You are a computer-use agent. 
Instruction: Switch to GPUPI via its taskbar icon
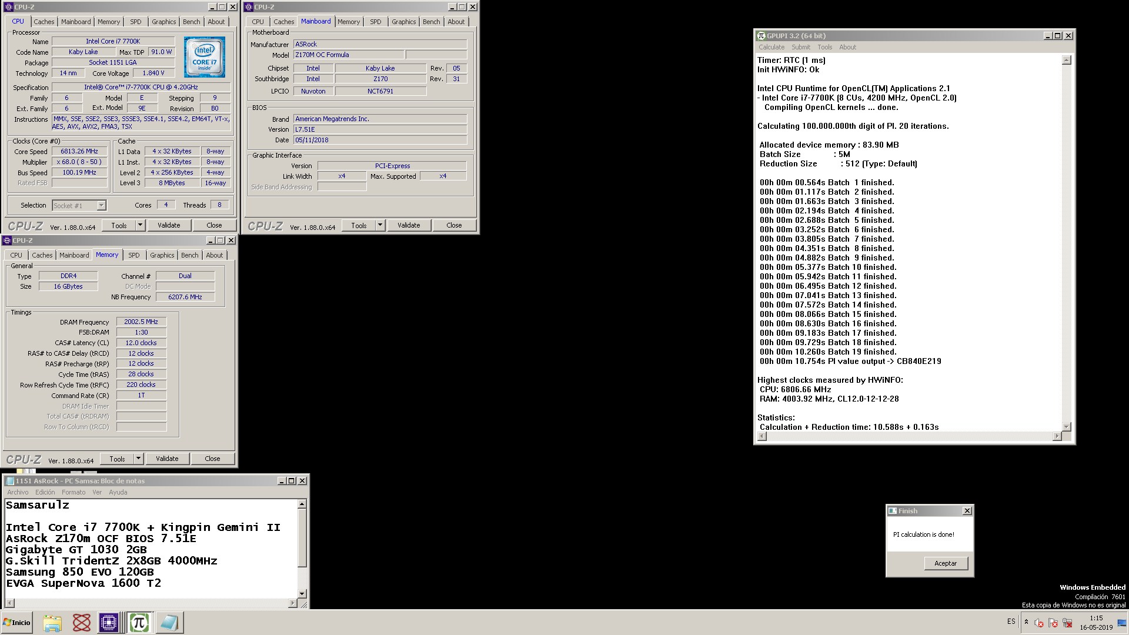click(x=139, y=623)
